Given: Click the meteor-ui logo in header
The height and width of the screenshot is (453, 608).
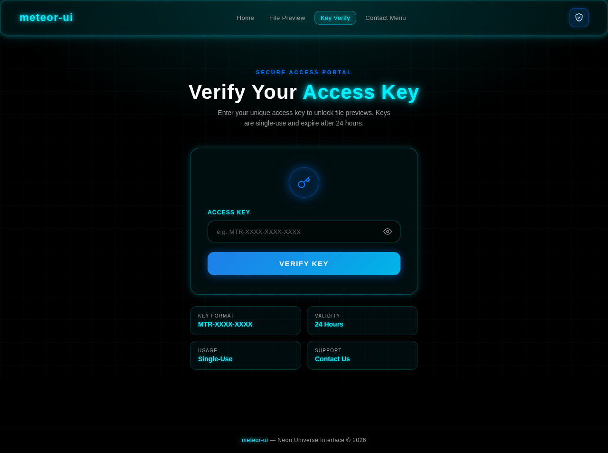Looking at the screenshot, I should point(47,18).
